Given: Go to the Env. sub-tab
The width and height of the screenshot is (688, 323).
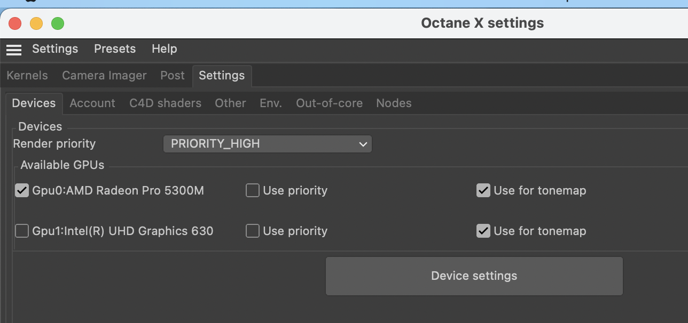Looking at the screenshot, I should point(271,103).
